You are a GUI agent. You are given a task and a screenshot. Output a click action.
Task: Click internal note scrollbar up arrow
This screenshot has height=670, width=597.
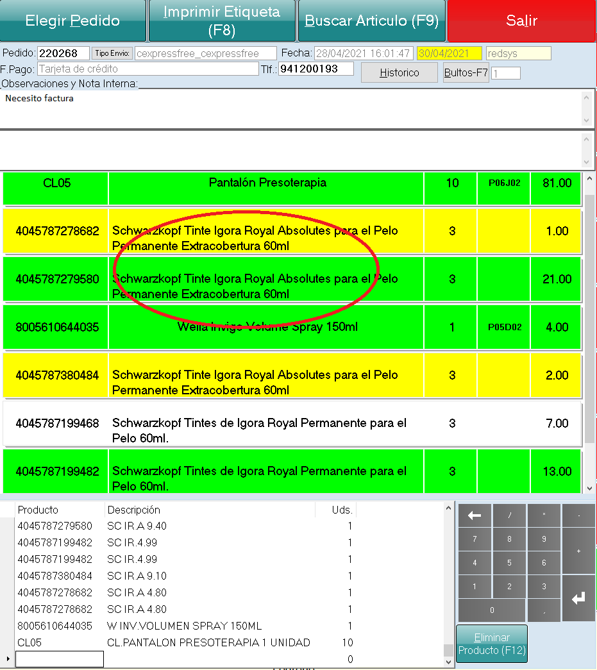tap(587, 139)
